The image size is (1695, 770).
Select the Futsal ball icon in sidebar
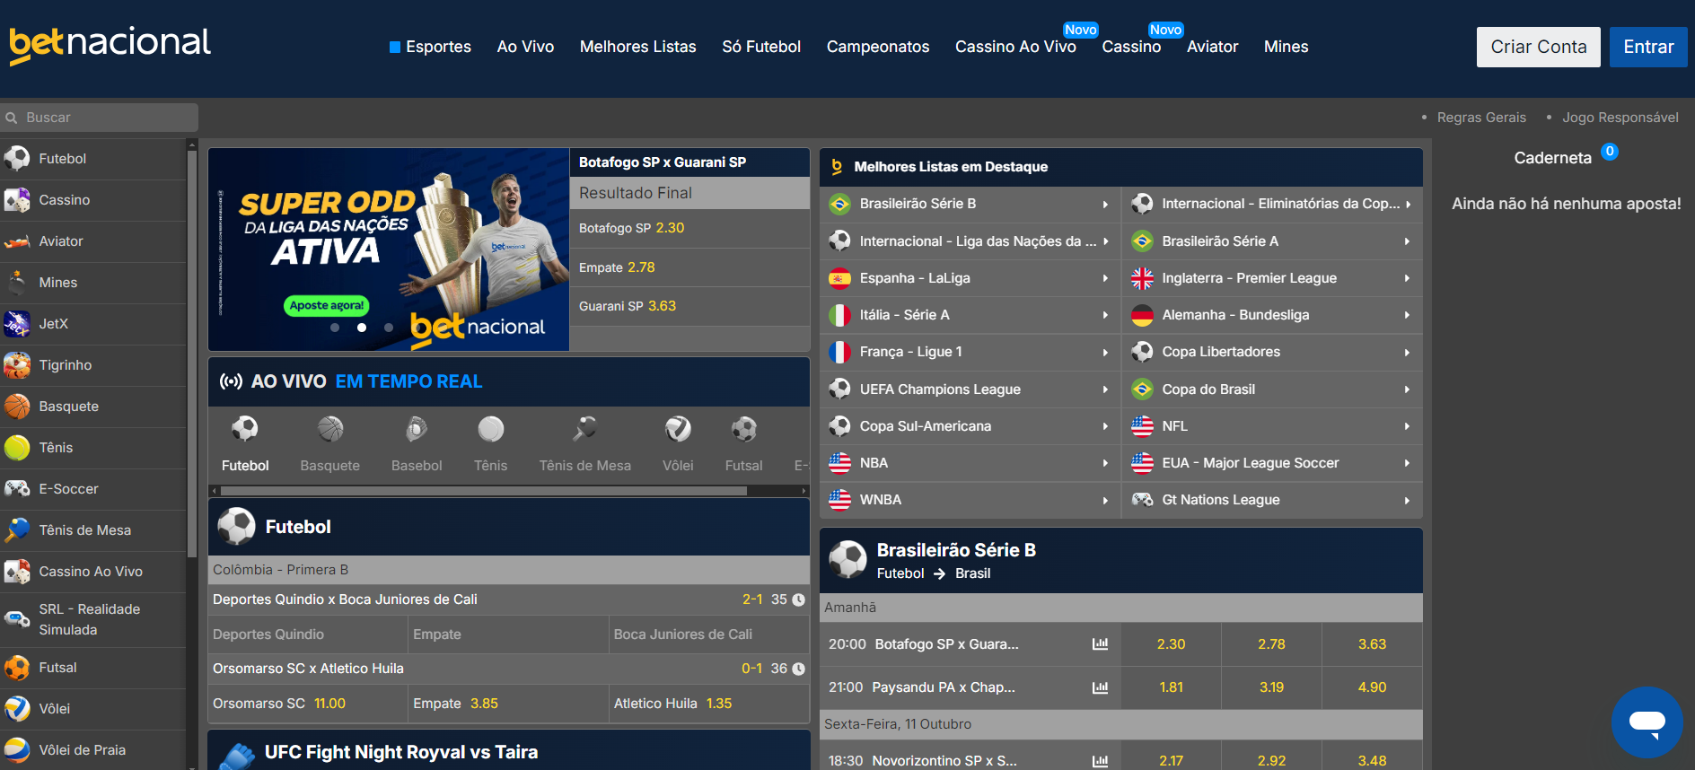pyautogui.click(x=17, y=668)
